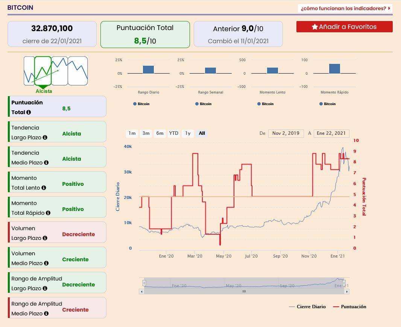Click Decreciente value of Rango de Amplitud Largo

79,284
